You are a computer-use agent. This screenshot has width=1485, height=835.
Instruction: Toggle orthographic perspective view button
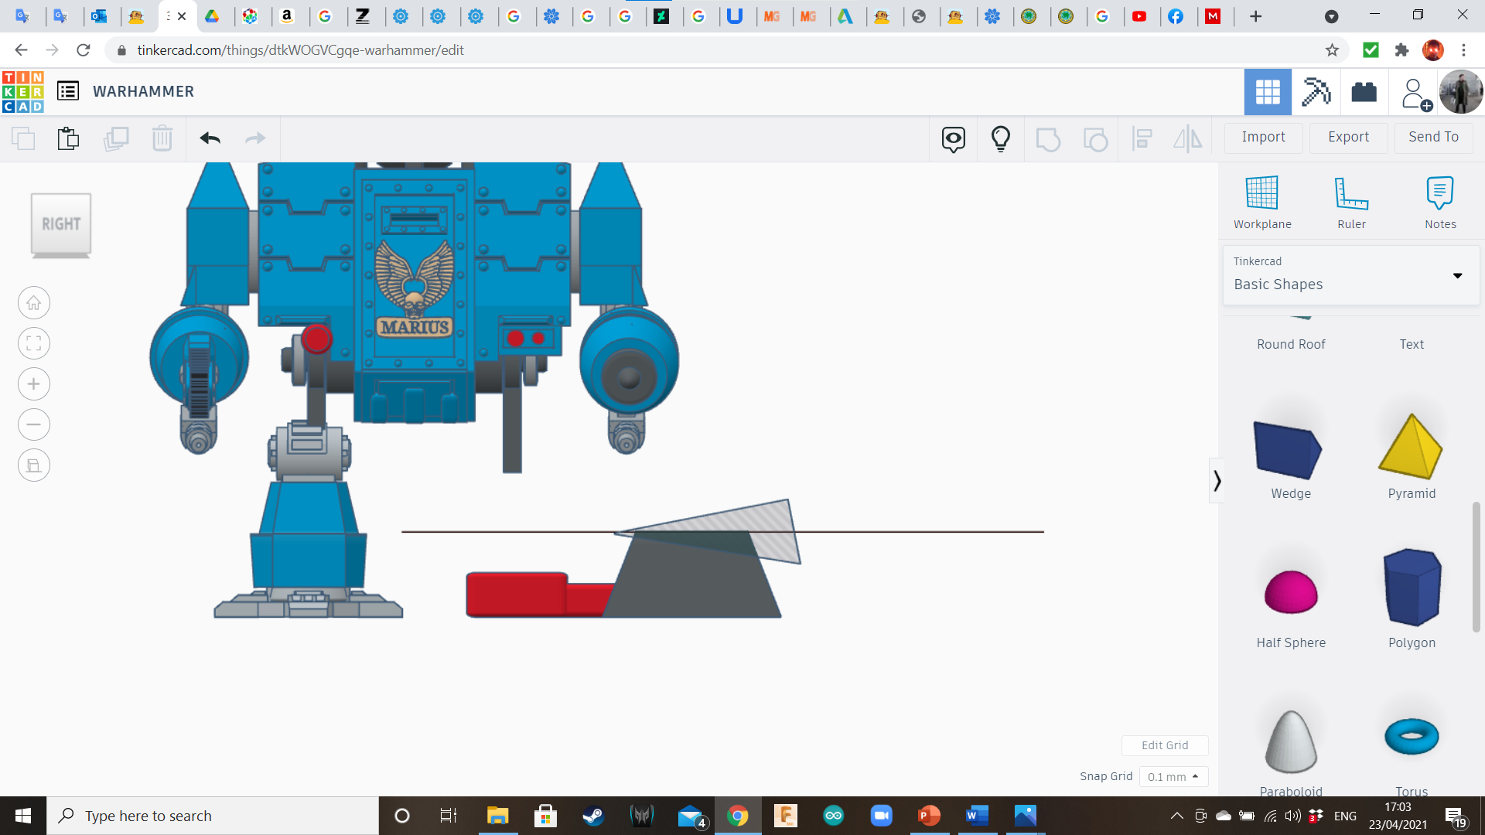pos(34,465)
